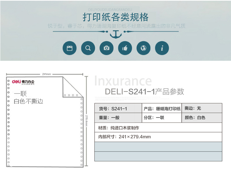The width and height of the screenshot is (231, 175).
Task: Click the calendar circle icon
Action: click(x=70, y=48)
